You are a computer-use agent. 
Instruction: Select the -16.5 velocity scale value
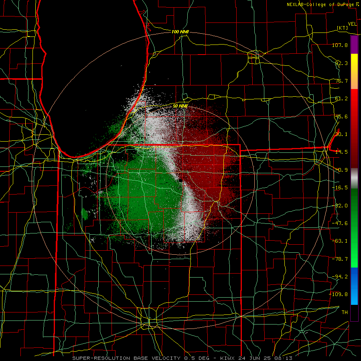(x=340, y=188)
